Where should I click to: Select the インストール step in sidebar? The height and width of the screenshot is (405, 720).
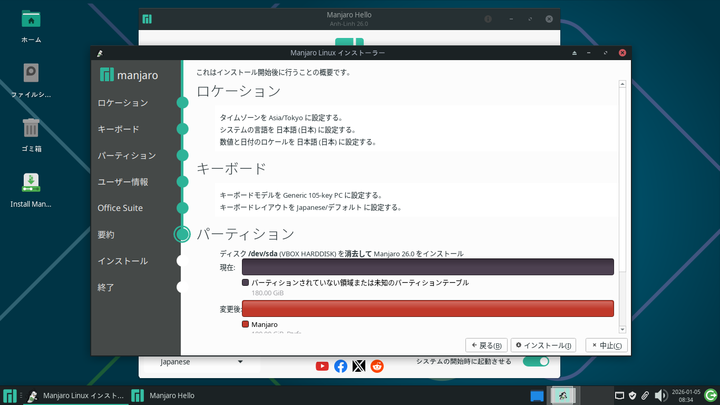(x=123, y=261)
